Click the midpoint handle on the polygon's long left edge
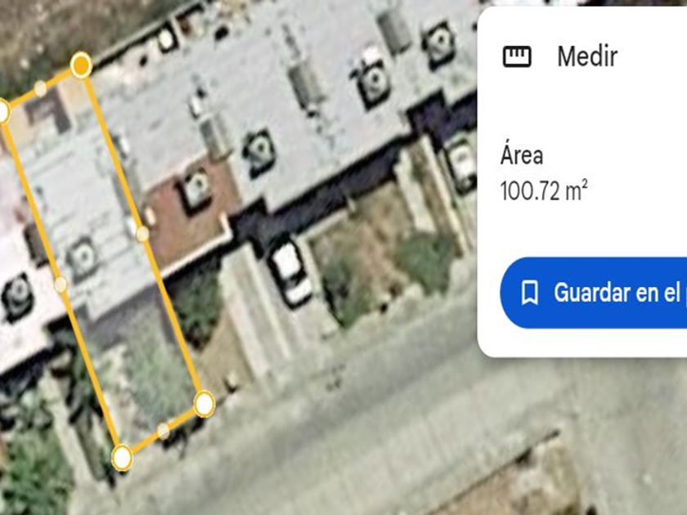 coord(60,284)
